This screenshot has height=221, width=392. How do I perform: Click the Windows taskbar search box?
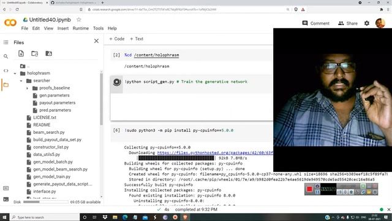45,217
